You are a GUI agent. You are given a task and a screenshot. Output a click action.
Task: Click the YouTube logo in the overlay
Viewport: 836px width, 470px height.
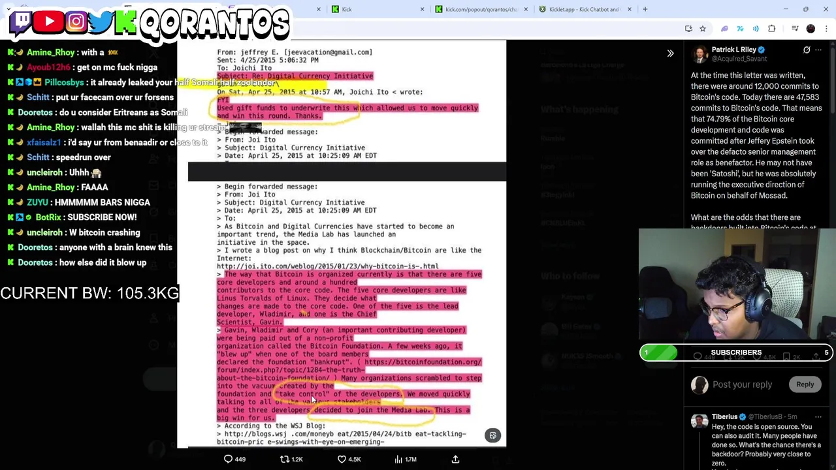pos(49,22)
